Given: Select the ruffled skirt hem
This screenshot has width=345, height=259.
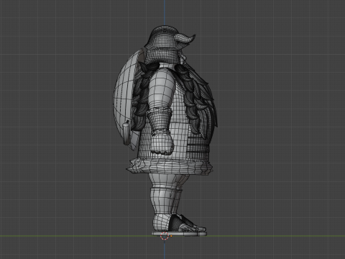Looking at the screenshot, I should point(170,166).
